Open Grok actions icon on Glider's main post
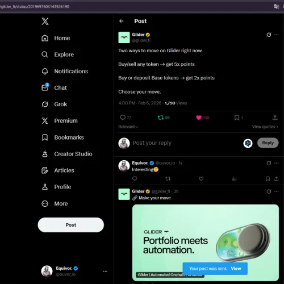This screenshot has height=284, width=284. pyautogui.click(x=269, y=35)
